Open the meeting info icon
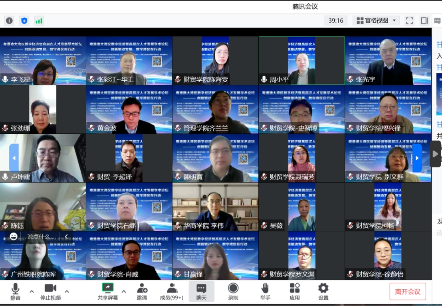This screenshot has width=442, height=306. tap(9, 20)
